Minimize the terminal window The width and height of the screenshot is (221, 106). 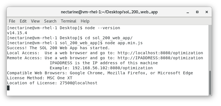(187, 12)
